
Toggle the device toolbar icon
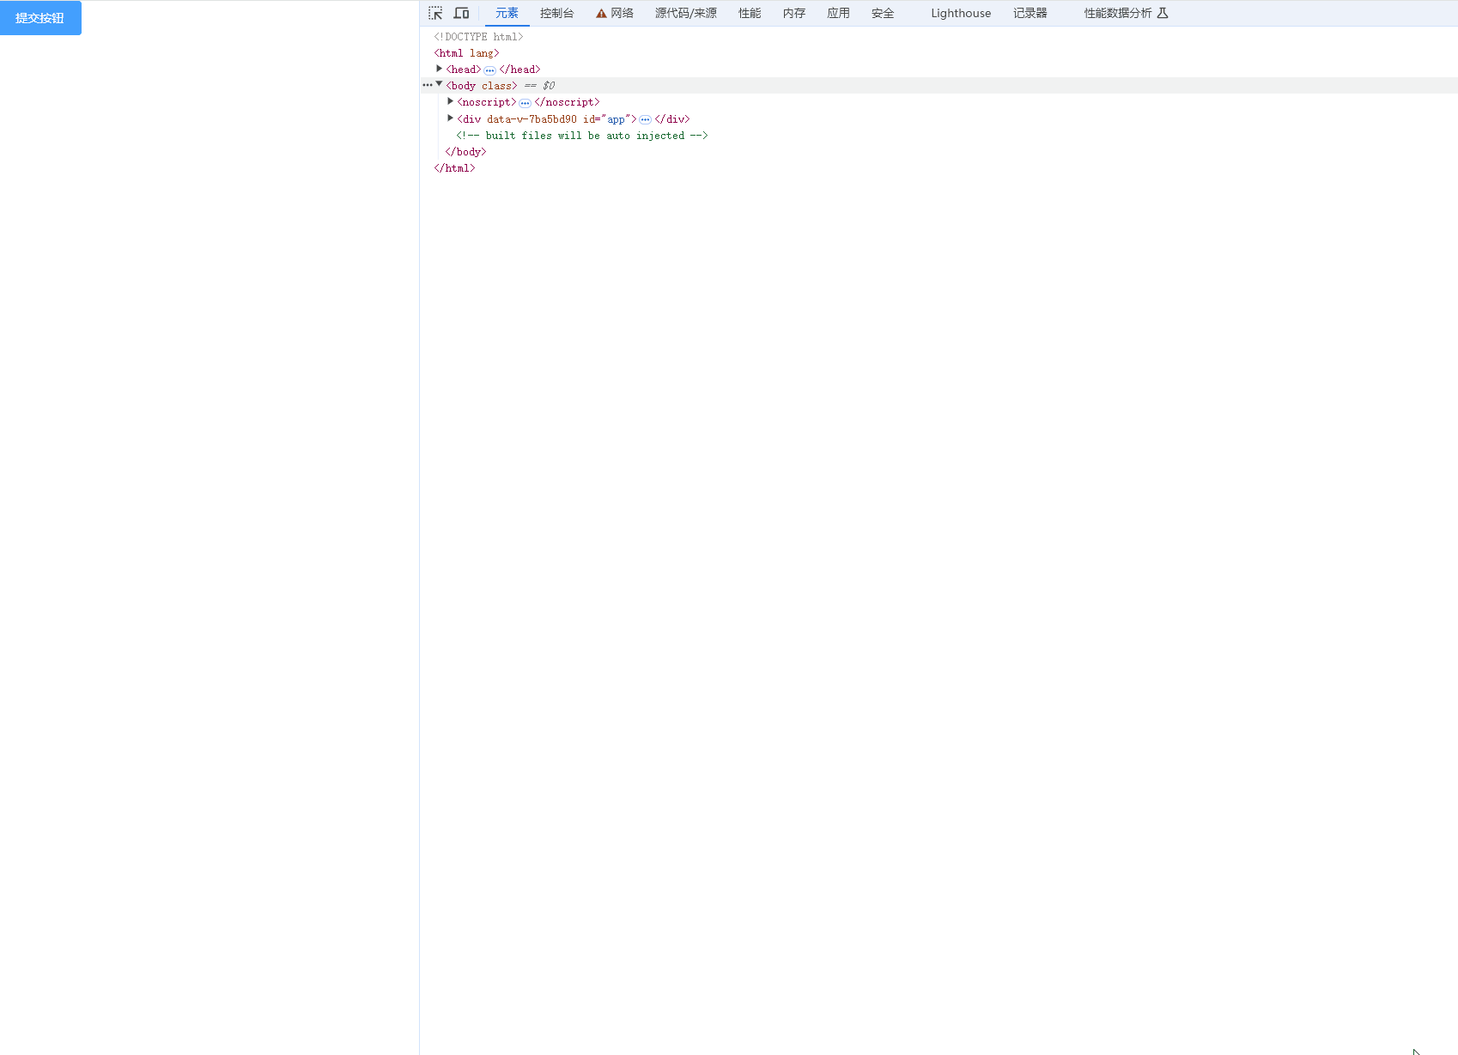pyautogui.click(x=461, y=13)
